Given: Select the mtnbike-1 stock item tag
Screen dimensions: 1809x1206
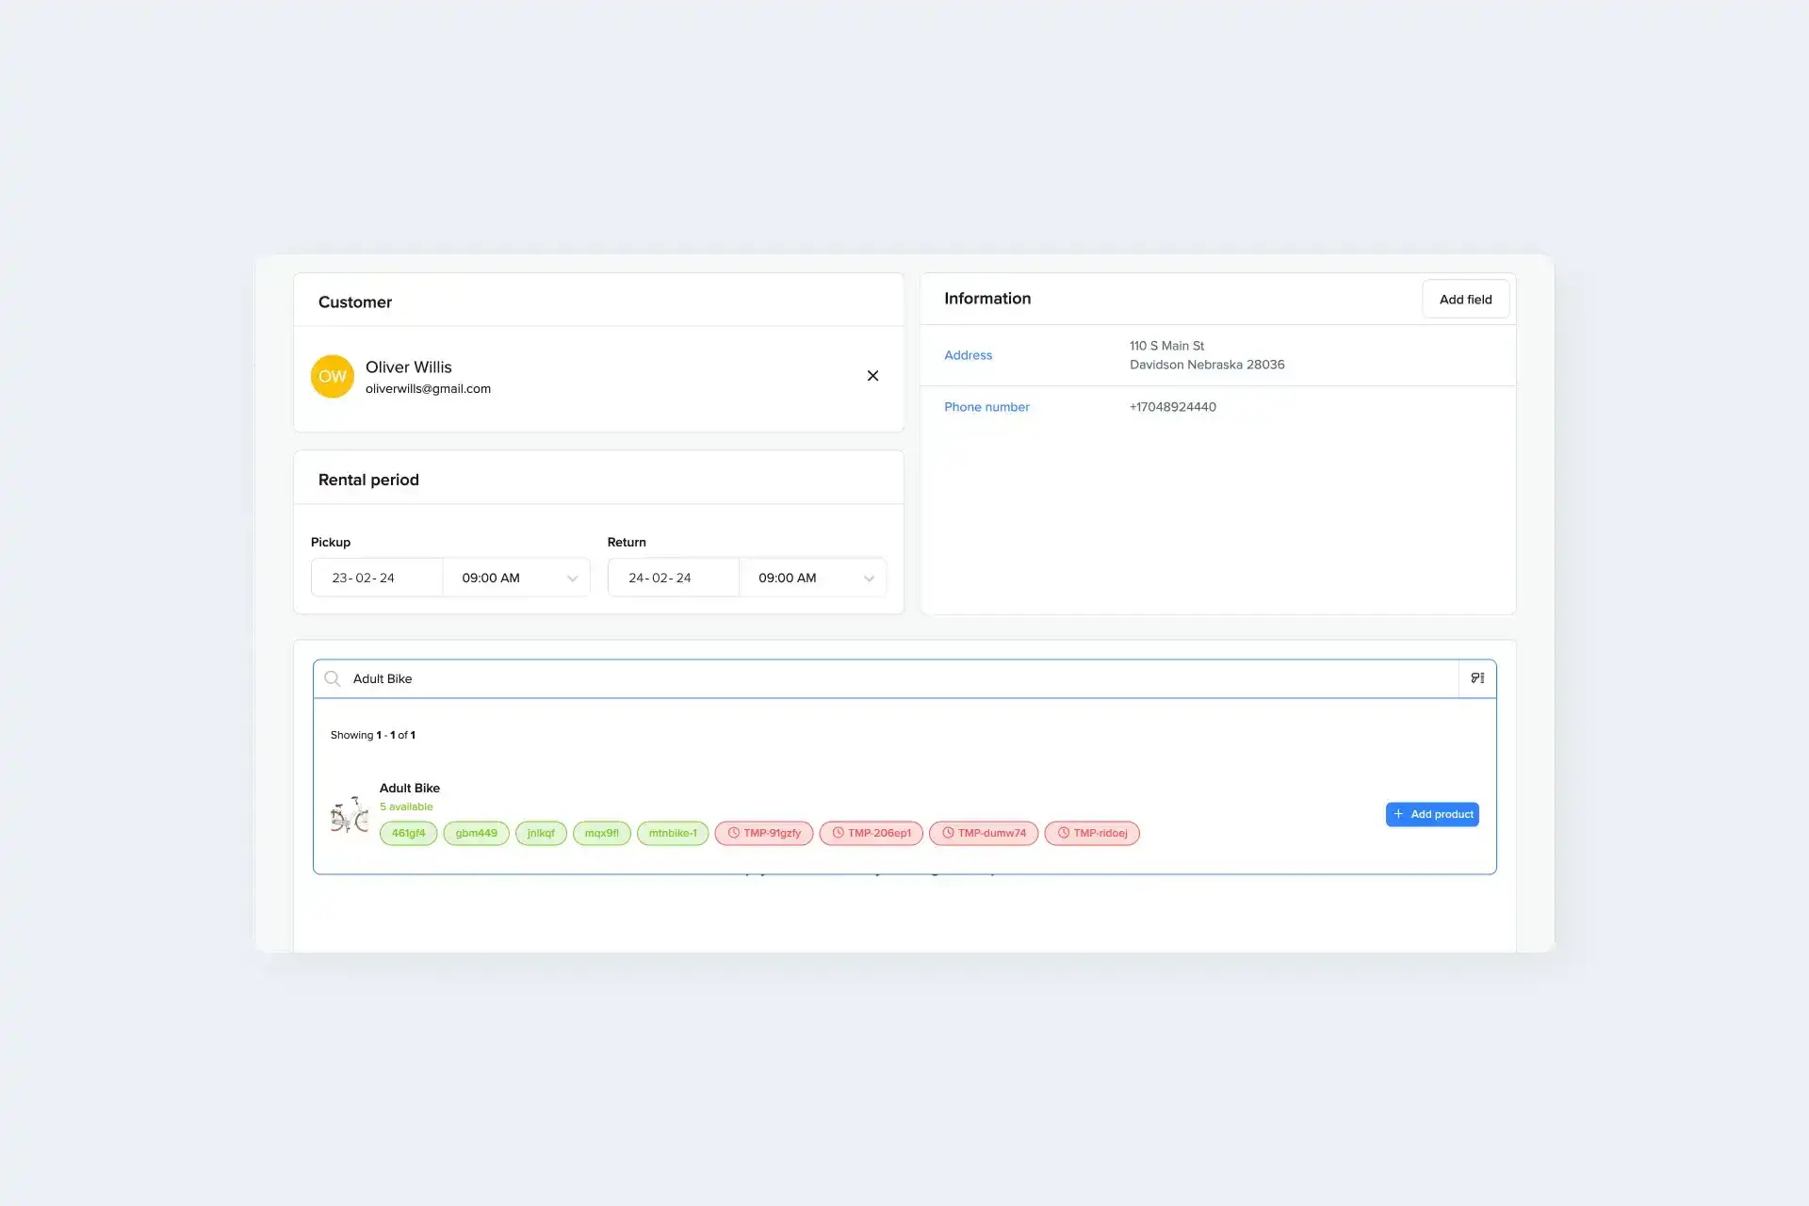Looking at the screenshot, I should (672, 833).
